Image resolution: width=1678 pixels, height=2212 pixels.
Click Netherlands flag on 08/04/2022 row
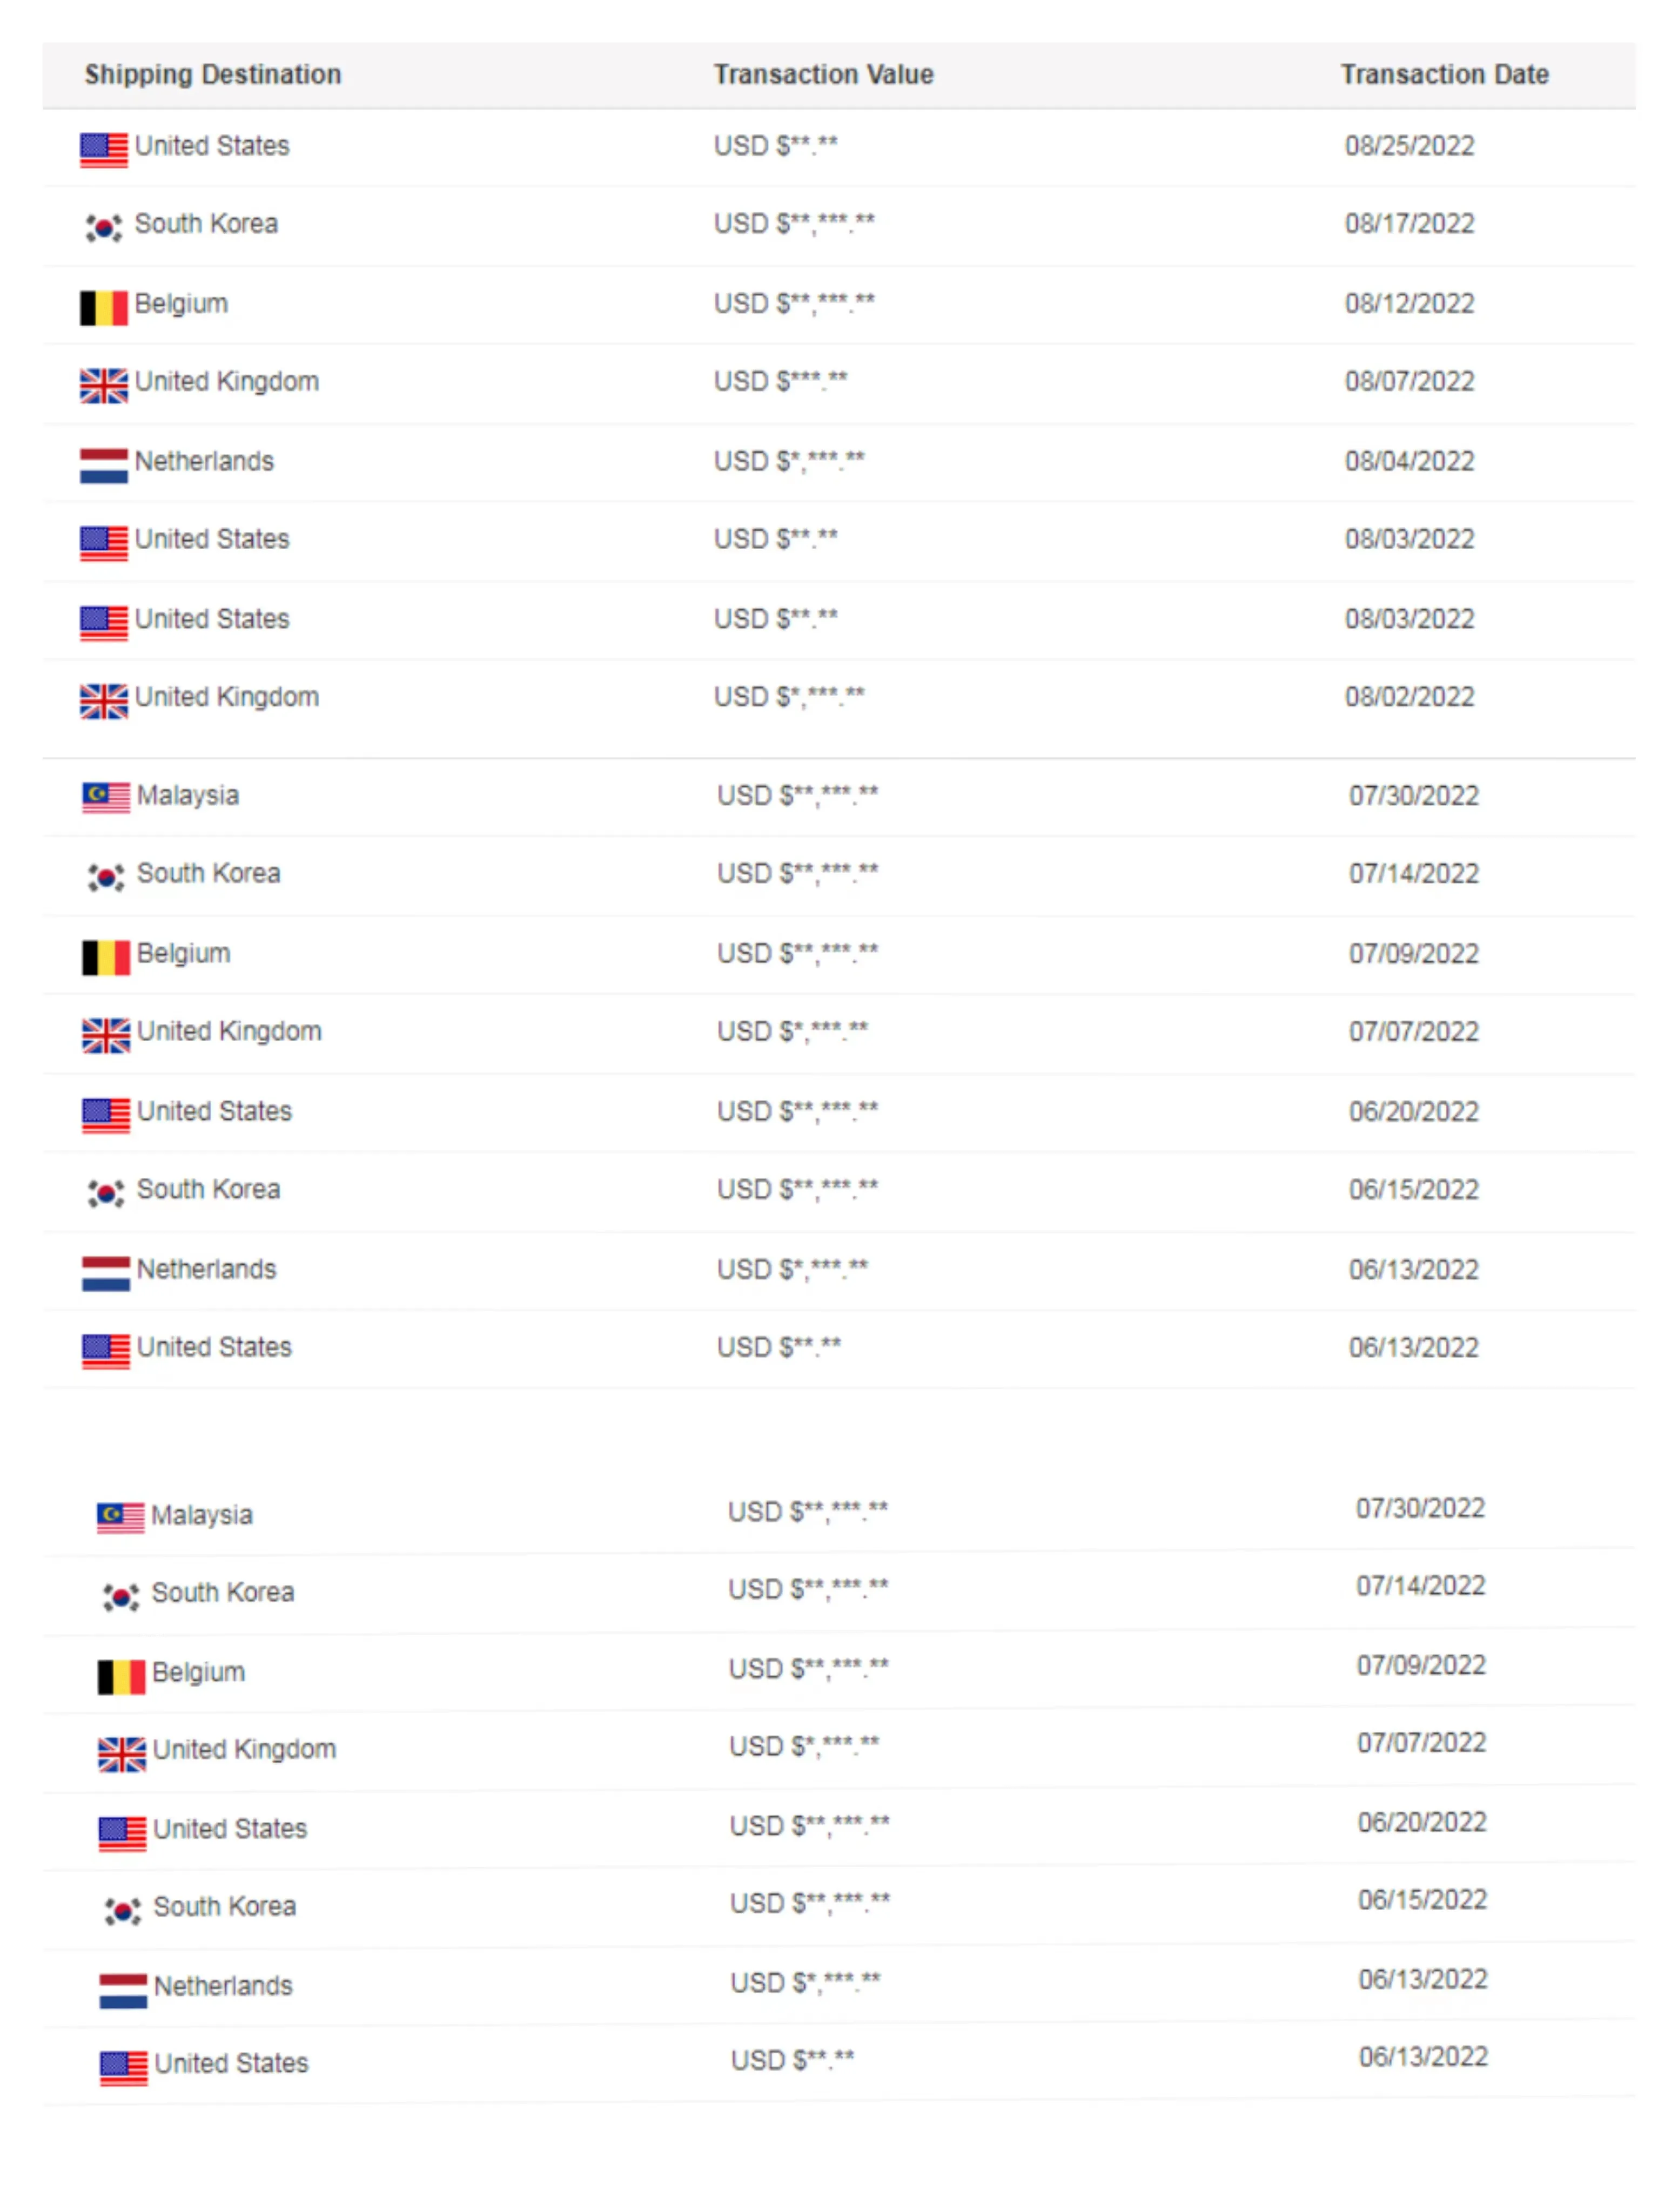[104, 465]
